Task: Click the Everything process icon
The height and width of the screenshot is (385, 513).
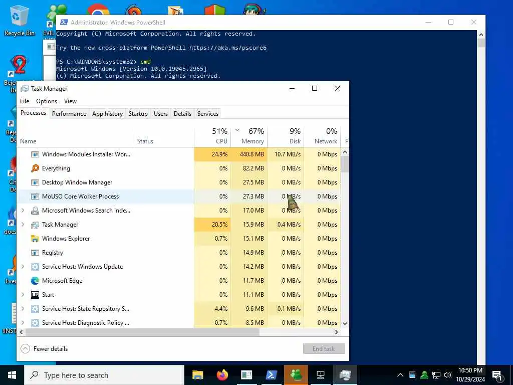Action: (35, 168)
